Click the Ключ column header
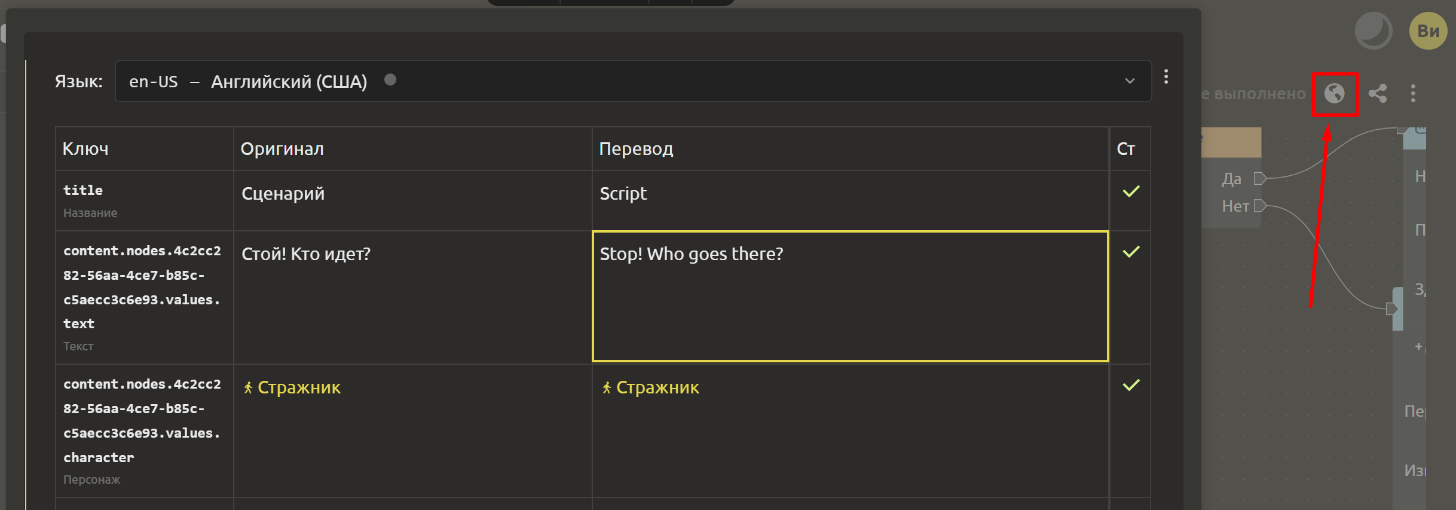The image size is (1456, 510). tap(85, 148)
